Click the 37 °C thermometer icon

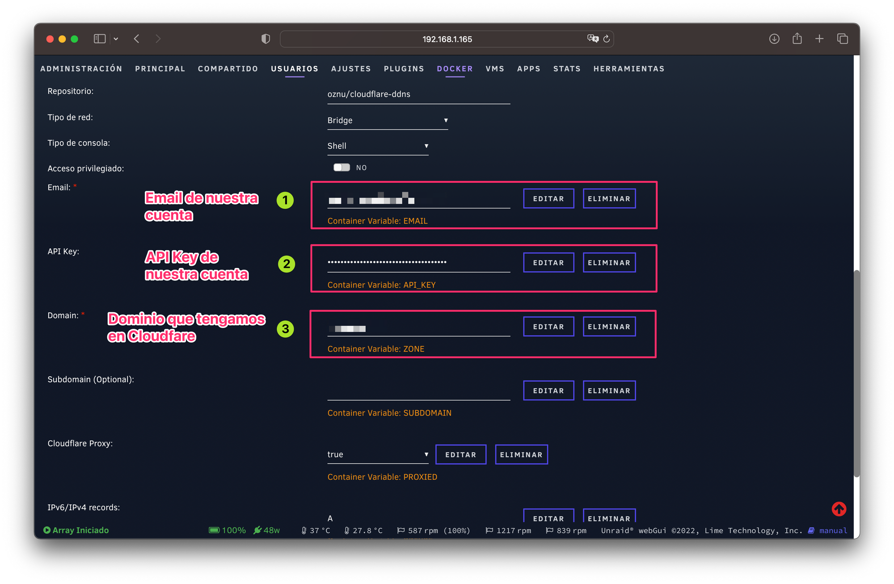pyautogui.click(x=304, y=530)
